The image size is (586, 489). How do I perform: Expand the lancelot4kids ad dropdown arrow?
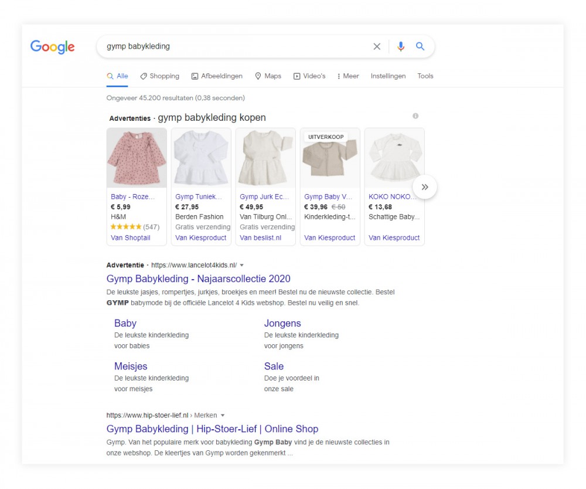click(x=242, y=265)
